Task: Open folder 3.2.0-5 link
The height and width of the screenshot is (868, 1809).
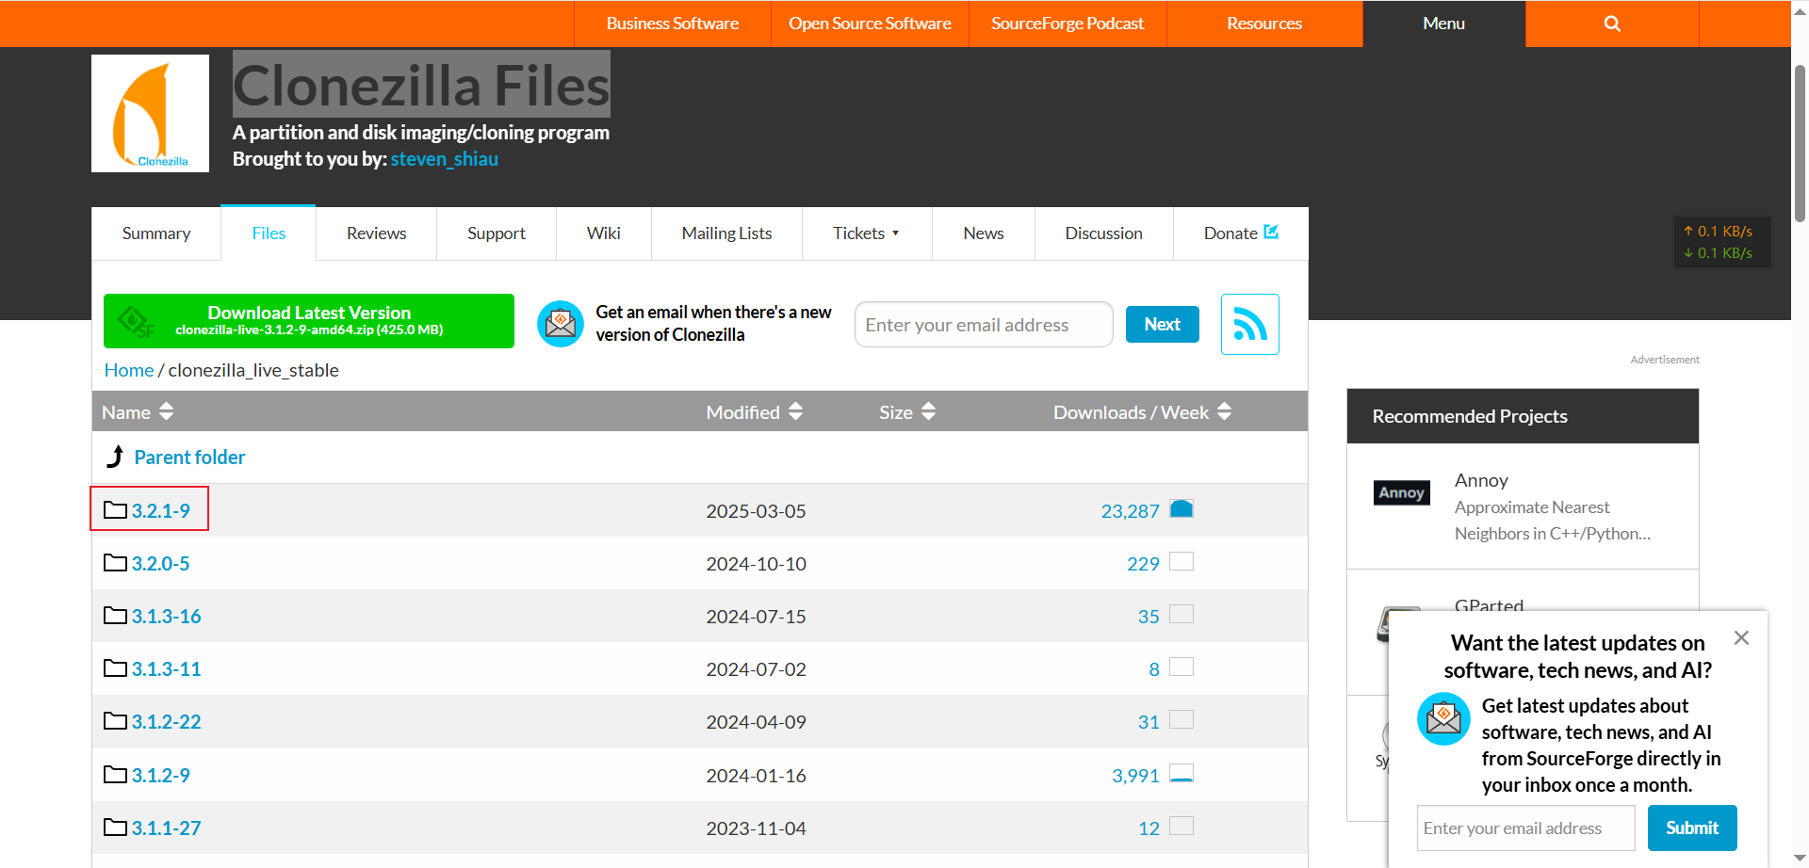Action: click(x=160, y=563)
